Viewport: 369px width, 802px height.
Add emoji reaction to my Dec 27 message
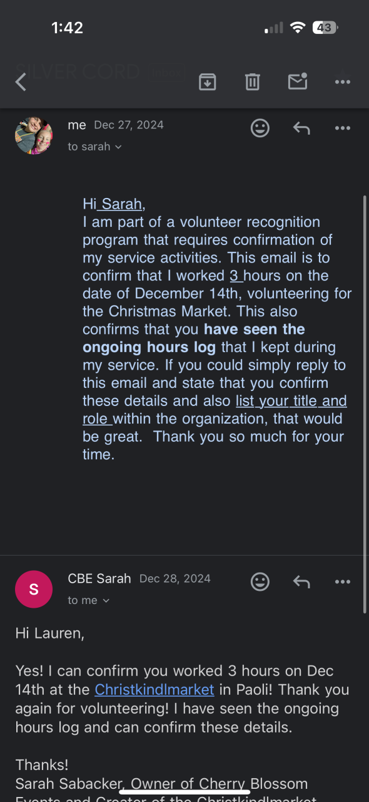tap(260, 128)
